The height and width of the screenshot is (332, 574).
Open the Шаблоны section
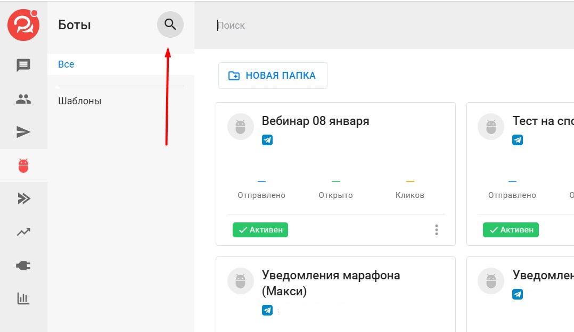[x=80, y=101]
